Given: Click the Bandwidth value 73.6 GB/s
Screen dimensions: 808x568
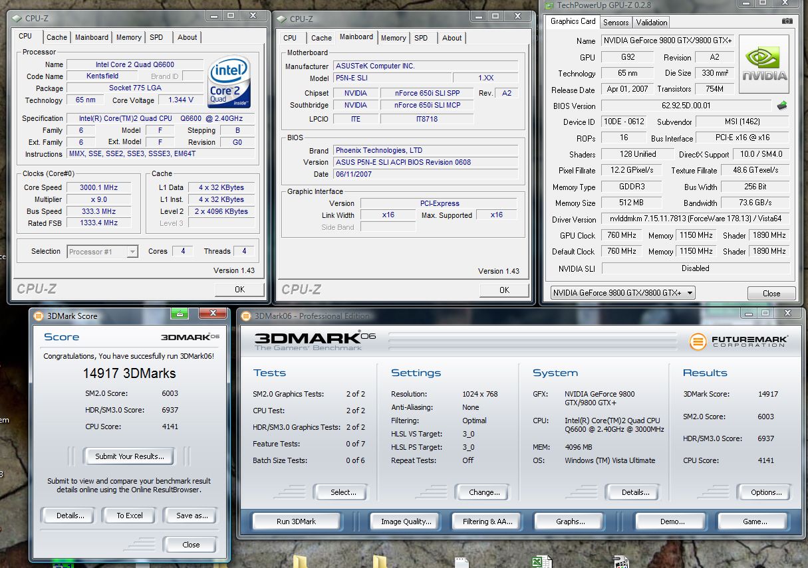Looking at the screenshot, I should coord(754,203).
